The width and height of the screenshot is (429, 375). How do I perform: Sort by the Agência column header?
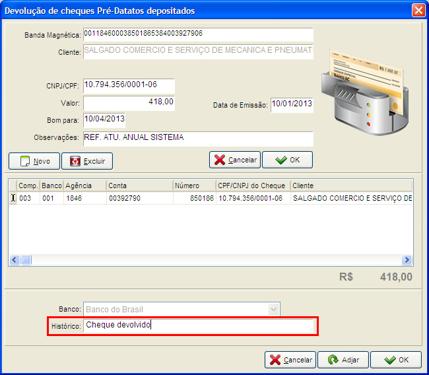(x=84, y=186)
